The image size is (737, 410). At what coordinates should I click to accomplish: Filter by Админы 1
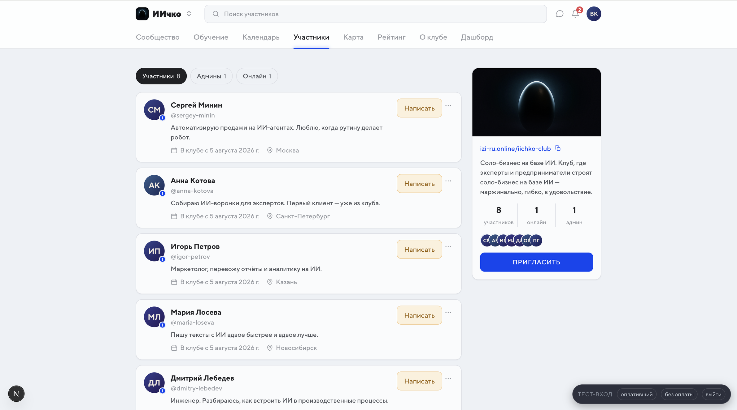212,76
